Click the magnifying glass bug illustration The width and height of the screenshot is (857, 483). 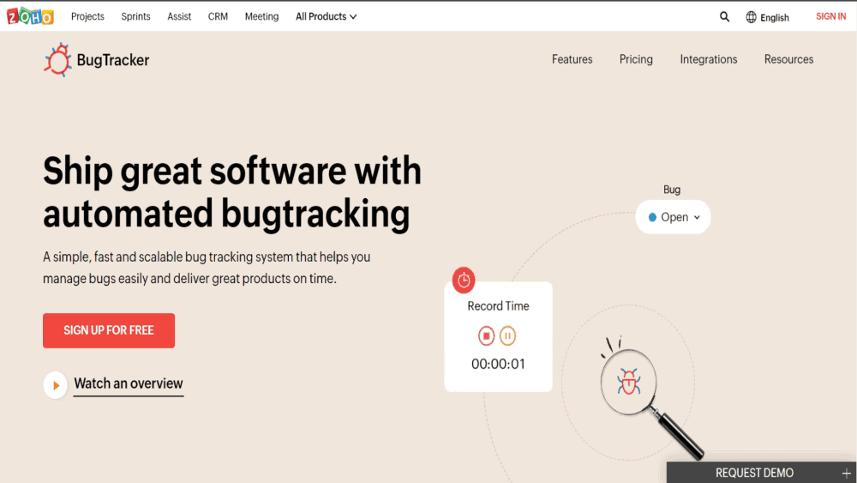pos(650,399)
